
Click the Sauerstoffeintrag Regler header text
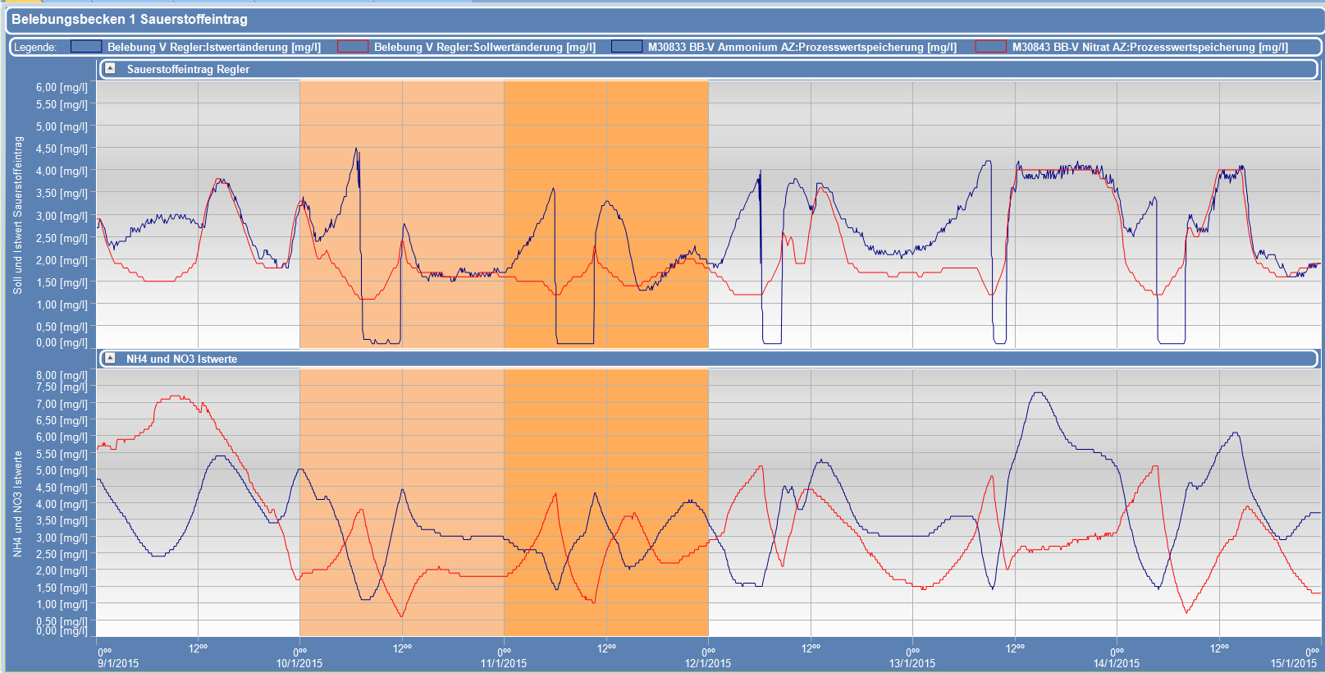click(188, 69)
